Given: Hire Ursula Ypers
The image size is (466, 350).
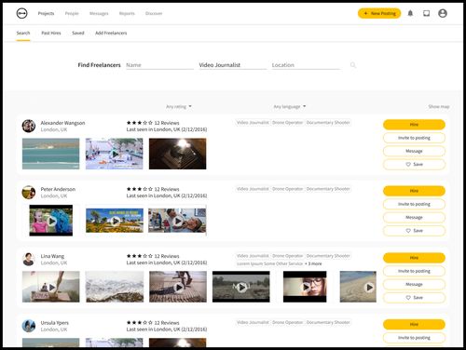Looking at the screenshot, I should coord(414,324).
